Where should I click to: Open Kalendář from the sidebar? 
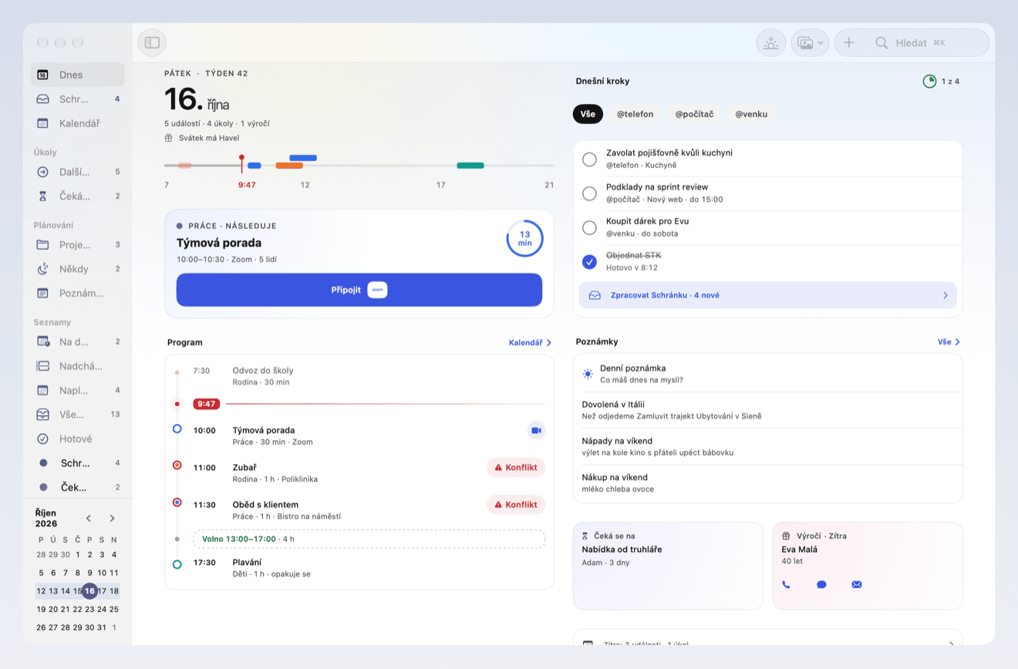(x=77, y=123)
